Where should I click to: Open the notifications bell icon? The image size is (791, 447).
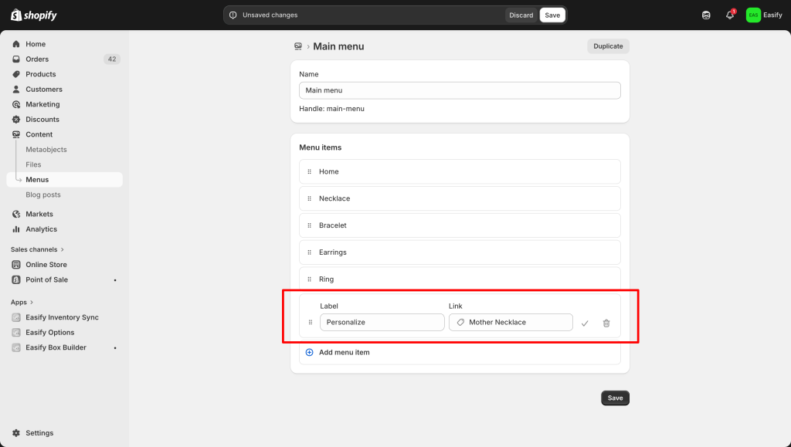coord(729,15)
